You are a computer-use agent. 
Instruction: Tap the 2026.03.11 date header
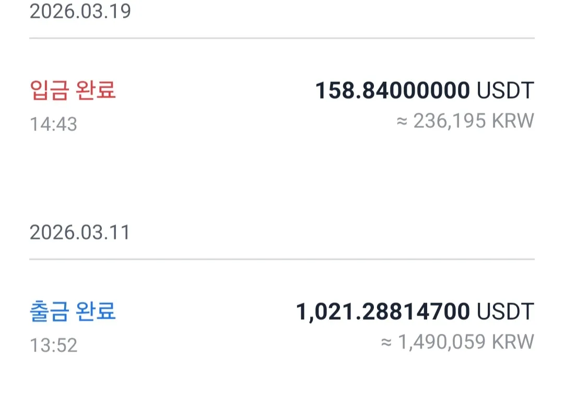coord(80,233)
